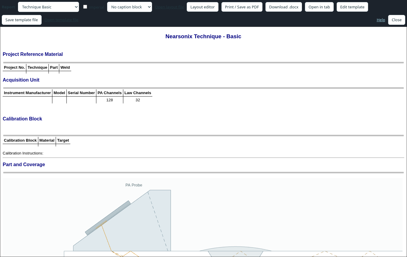Screen dimensions: 407x257
Task: Click the Acquisition Unit heading
Action: tap(21, 80)
